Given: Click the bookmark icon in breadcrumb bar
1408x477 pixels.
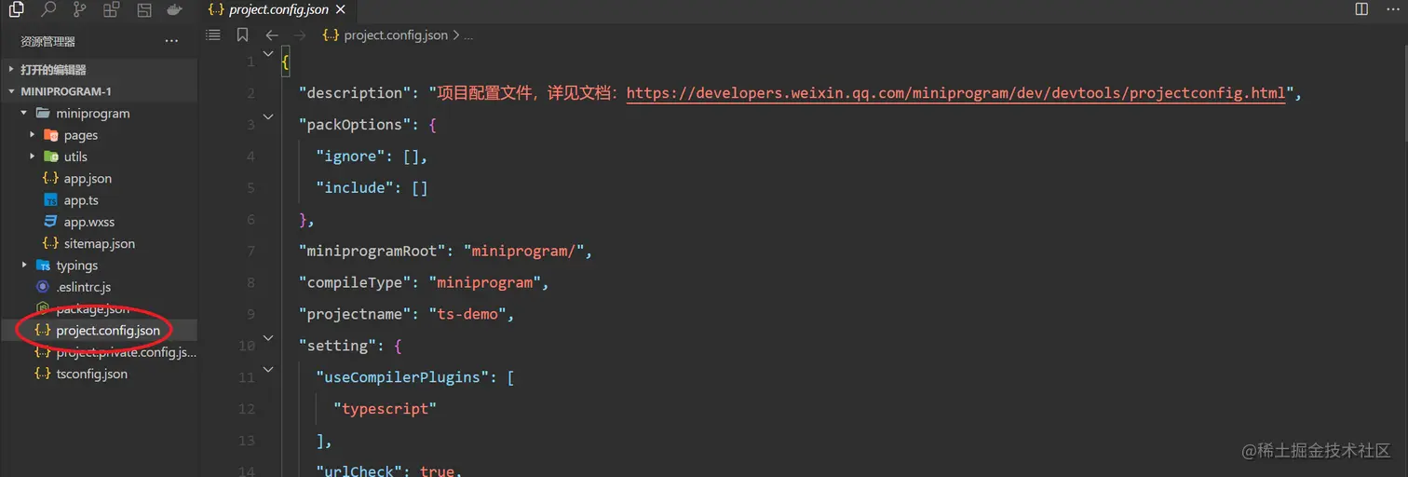Looking at the screenshot, I should click(243, 34).
